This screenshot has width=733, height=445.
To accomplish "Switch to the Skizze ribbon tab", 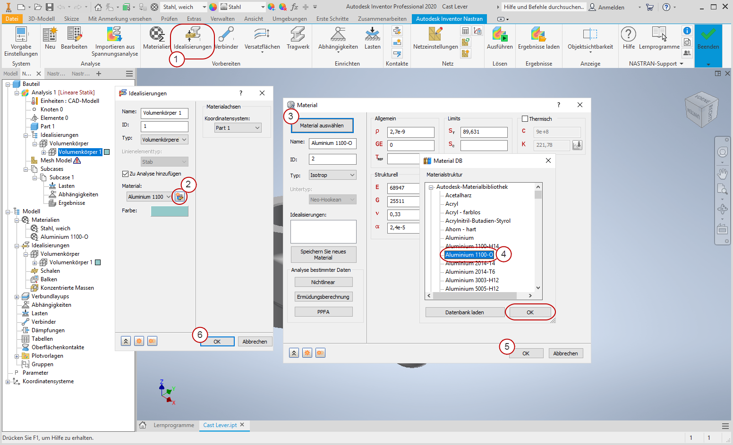I will tap(71, 19).
